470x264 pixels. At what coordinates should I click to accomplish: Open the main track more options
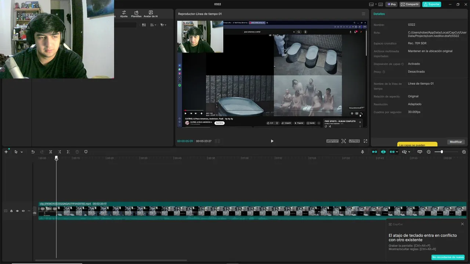point(29,211)
